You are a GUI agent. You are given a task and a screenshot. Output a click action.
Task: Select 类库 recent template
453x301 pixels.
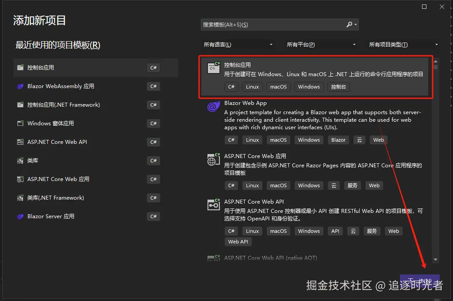coord(96,161)
